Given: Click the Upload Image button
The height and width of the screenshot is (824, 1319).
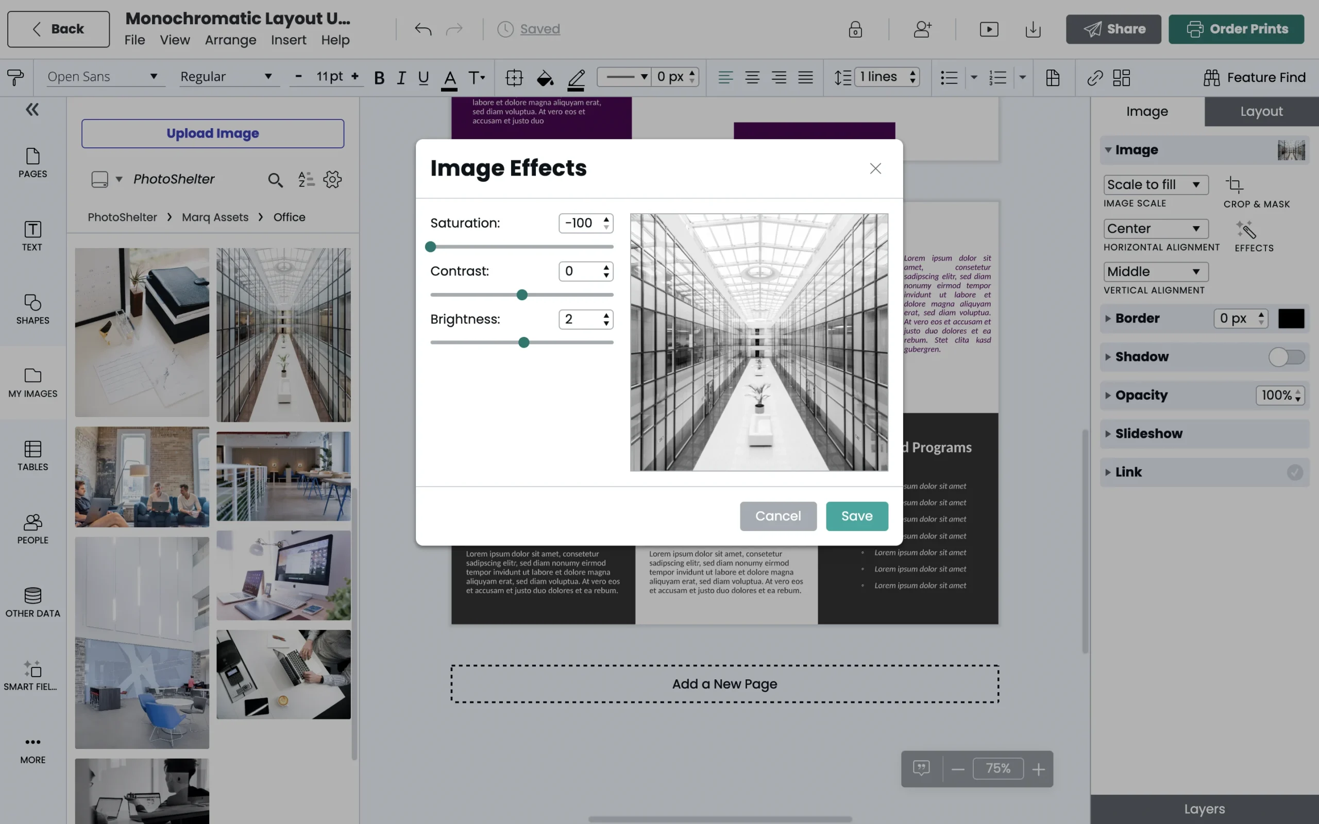Looking at the screenshot, I should point(212,133).
